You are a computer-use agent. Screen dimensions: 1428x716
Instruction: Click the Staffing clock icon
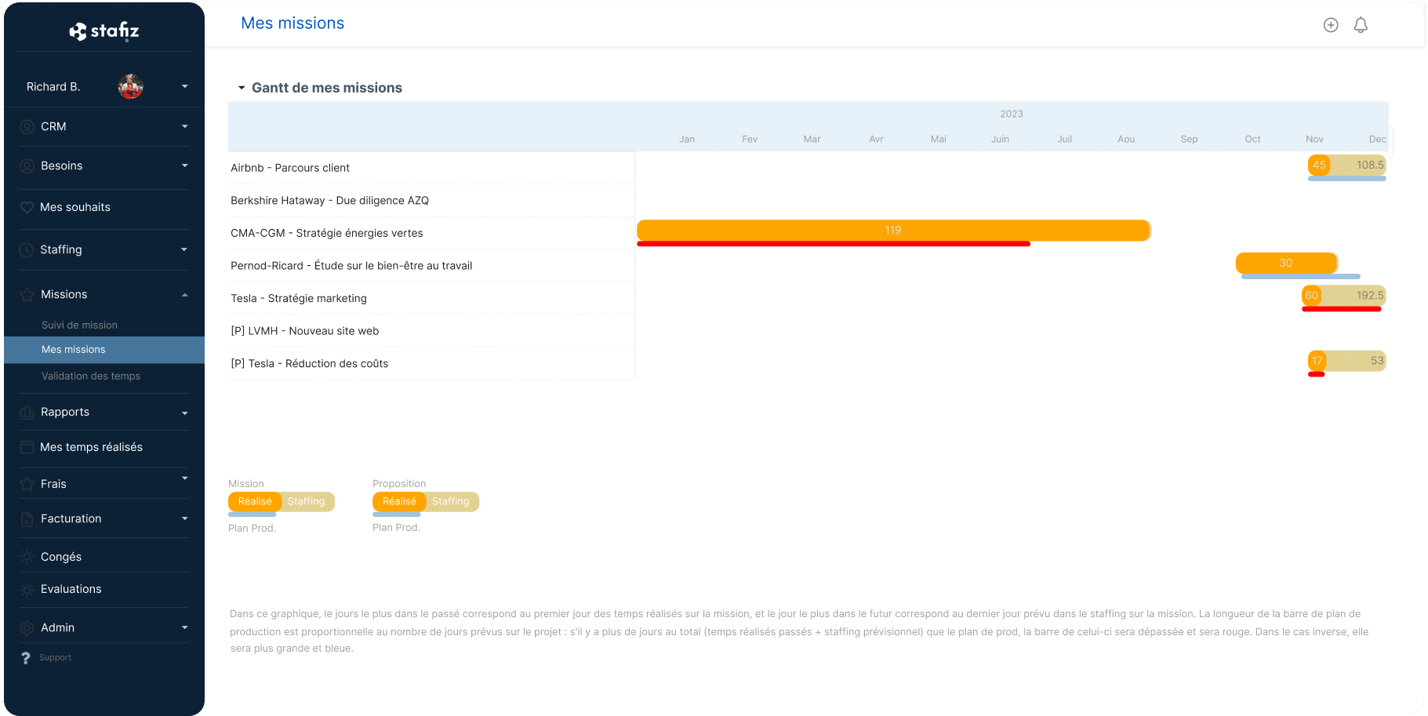click(27, 249)
